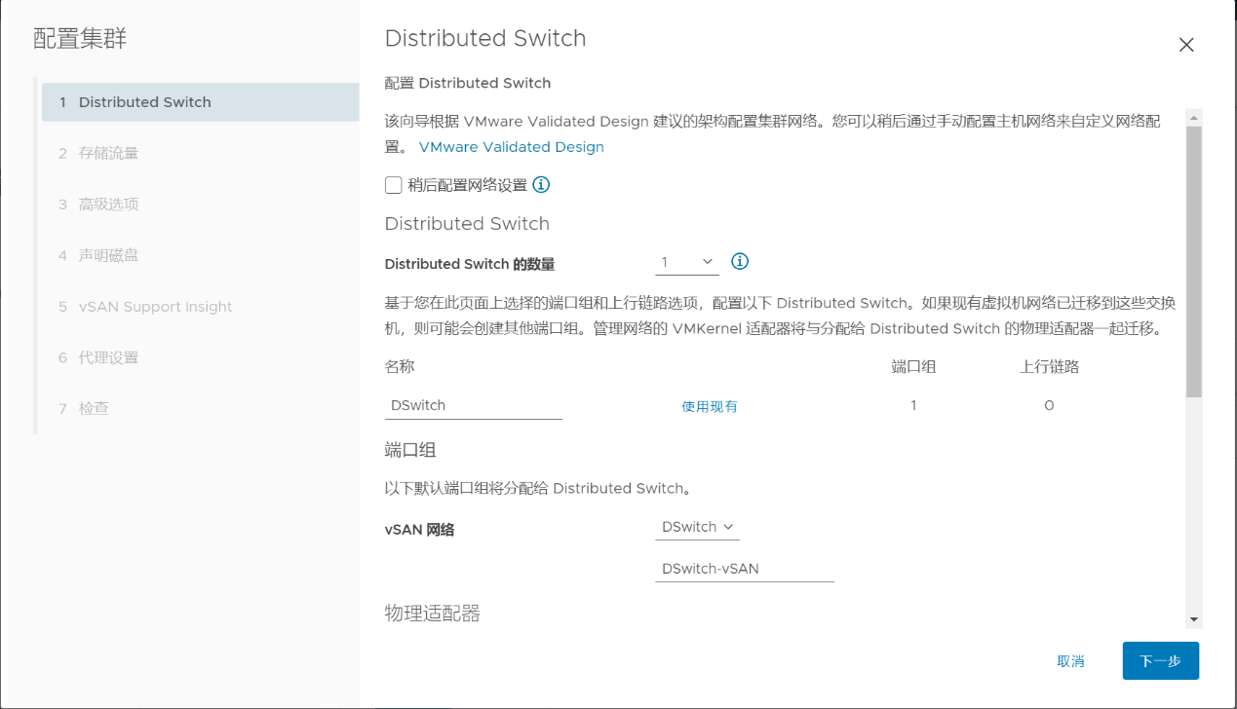Click the 使用现有 link
This screenshot has height=709, width=1237.
710,406
